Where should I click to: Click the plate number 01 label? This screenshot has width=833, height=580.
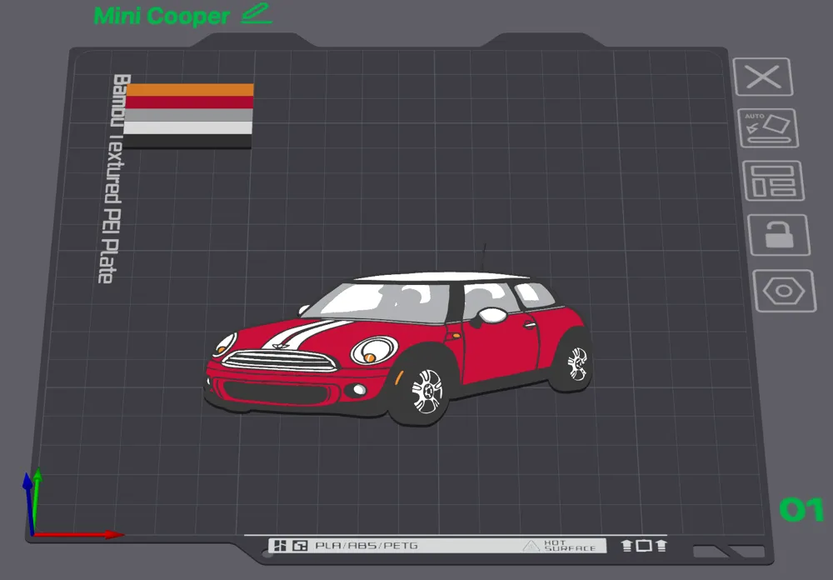tap(801, 510)
